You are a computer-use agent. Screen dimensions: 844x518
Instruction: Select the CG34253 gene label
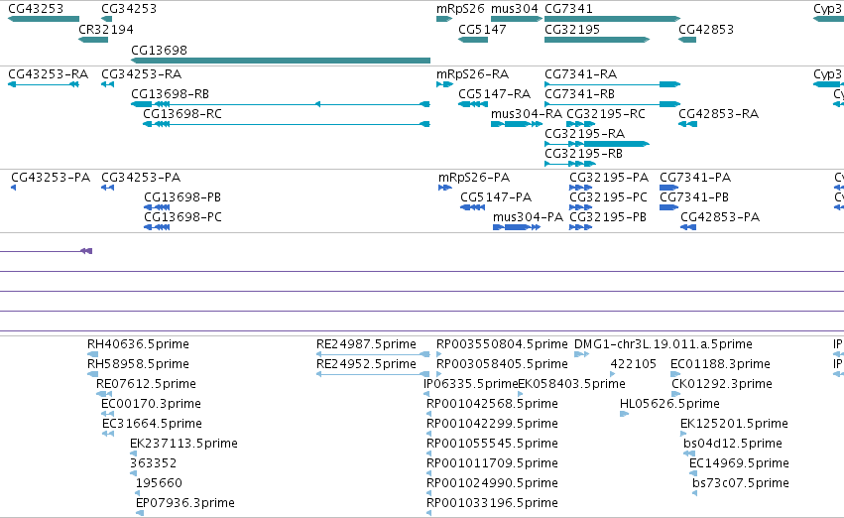point(129,9)
